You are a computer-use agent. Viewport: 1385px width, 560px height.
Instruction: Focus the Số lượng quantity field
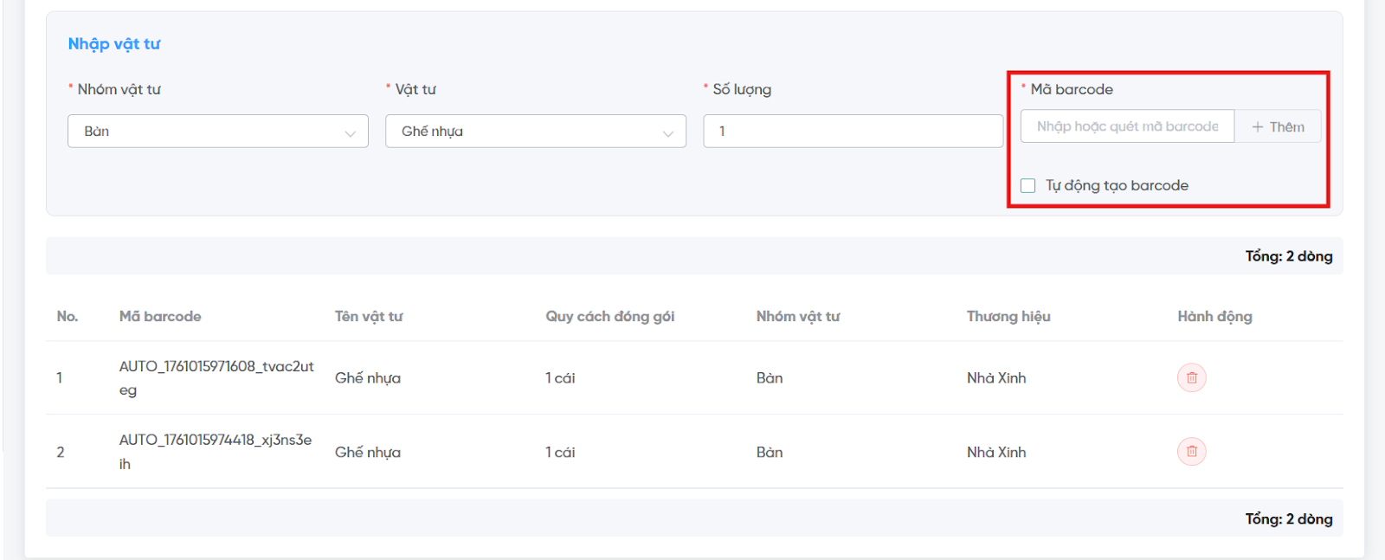click(853, 132)
